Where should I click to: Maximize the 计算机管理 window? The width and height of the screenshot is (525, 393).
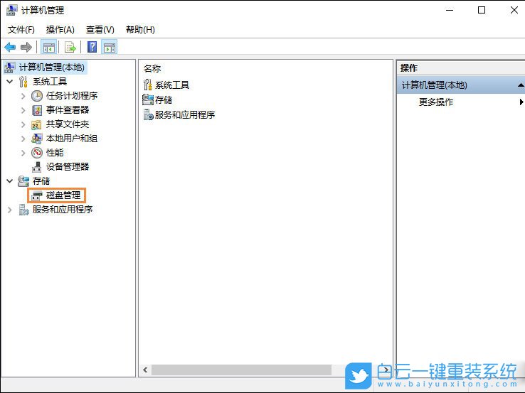click(482, 10)
